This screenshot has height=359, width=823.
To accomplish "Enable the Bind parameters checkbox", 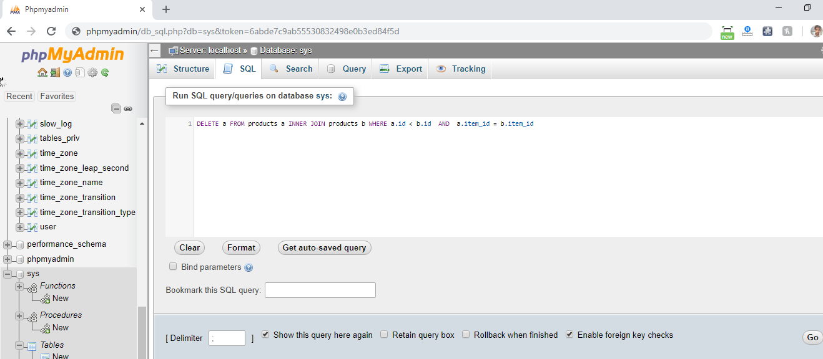I will (173, 267).
